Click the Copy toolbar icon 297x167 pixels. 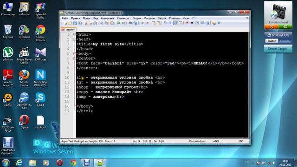(107, 23)
